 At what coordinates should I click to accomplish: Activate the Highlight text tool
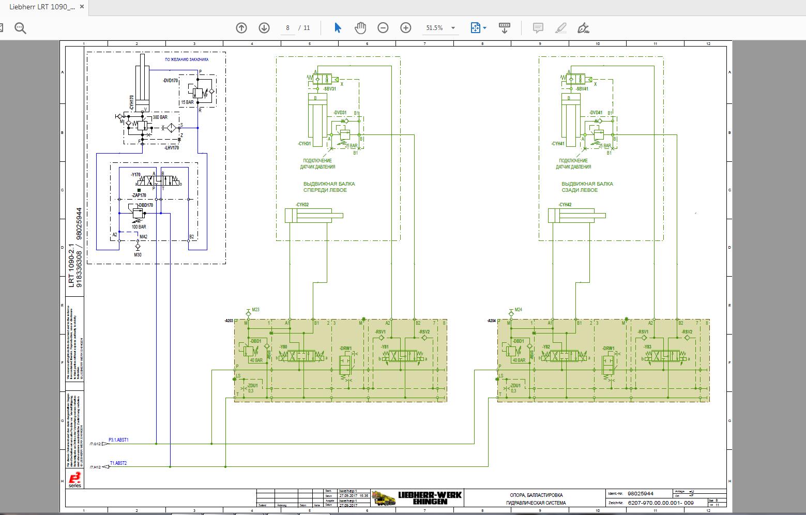[560, 28]
